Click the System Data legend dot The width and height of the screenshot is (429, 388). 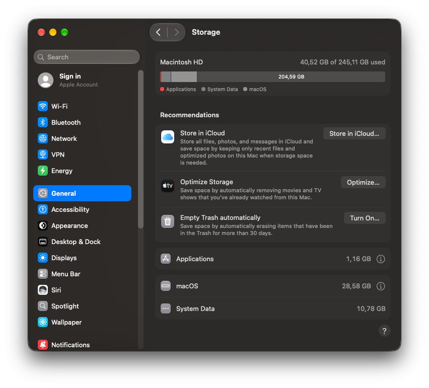(203, 89)
